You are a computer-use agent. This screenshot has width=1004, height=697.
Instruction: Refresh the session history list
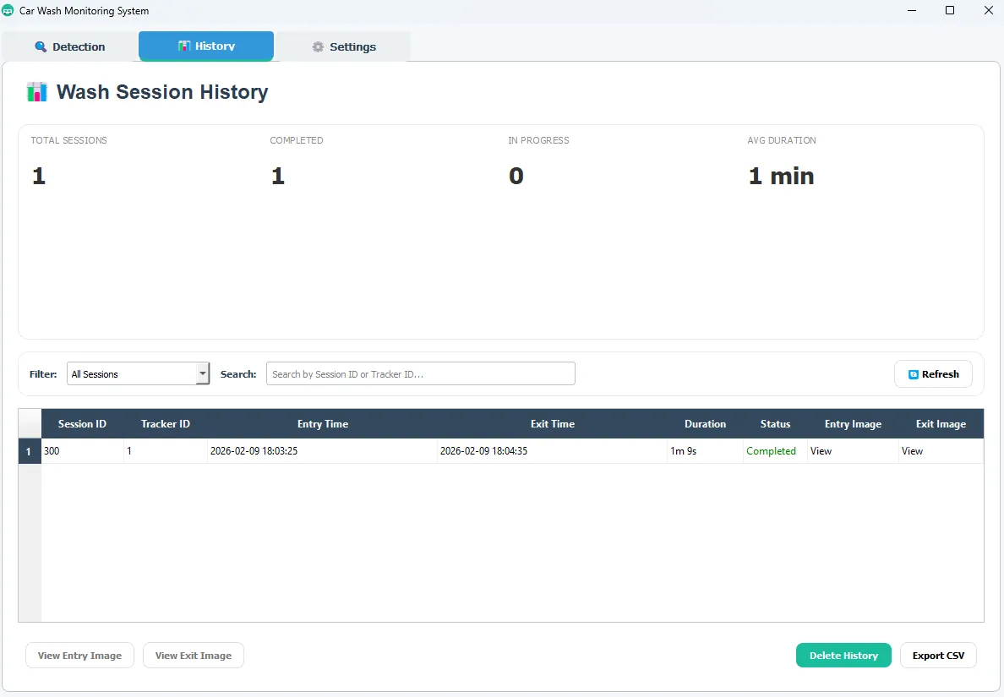tap(933, 374)
